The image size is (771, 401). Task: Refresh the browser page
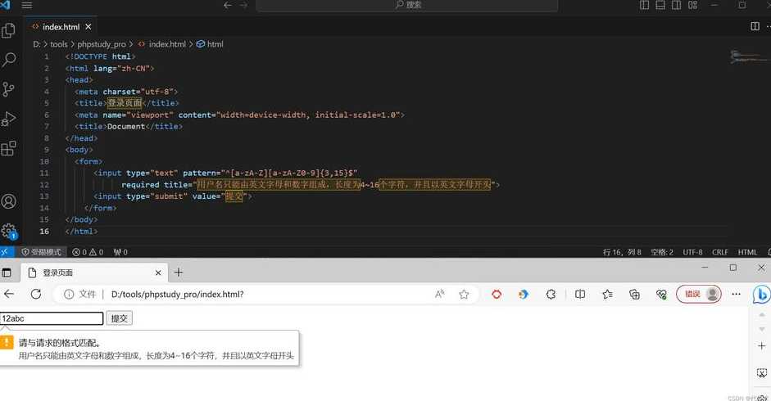click(36, 294)
